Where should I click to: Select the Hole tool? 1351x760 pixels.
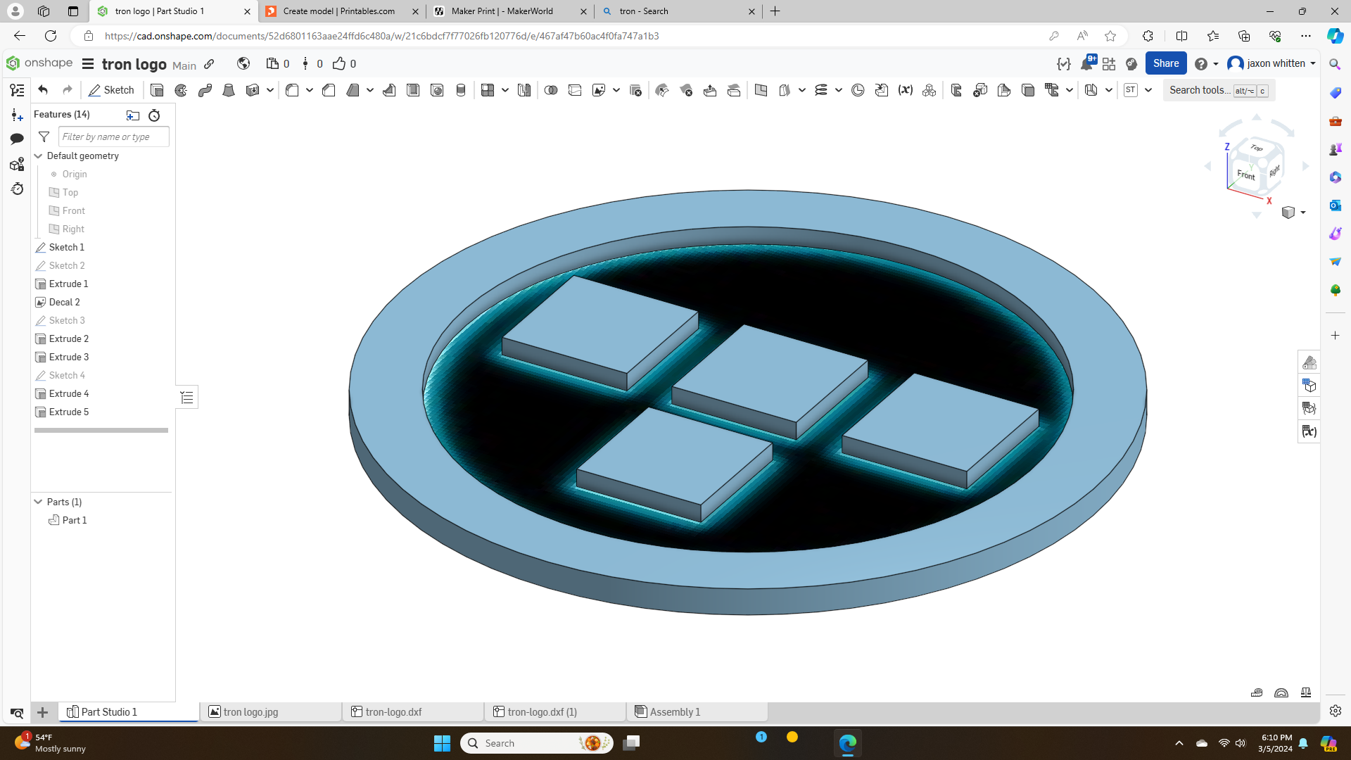point(437,90)
